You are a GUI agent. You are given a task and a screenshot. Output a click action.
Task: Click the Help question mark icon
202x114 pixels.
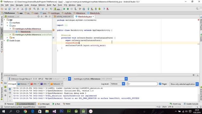(104, 9)
